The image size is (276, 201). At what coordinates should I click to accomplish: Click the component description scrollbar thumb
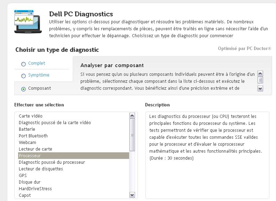click(260, 80)
